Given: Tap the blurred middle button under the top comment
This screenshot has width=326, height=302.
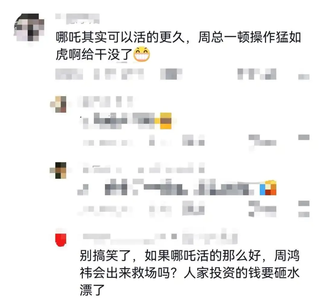Looking at the screenshot, I should point(171,74).
